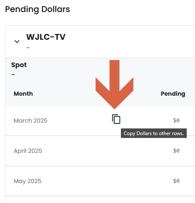Collapse the WJLC-TV section chevron
Image resolution: width=195 pixels, height=203 pixels.
click(17, 41)
